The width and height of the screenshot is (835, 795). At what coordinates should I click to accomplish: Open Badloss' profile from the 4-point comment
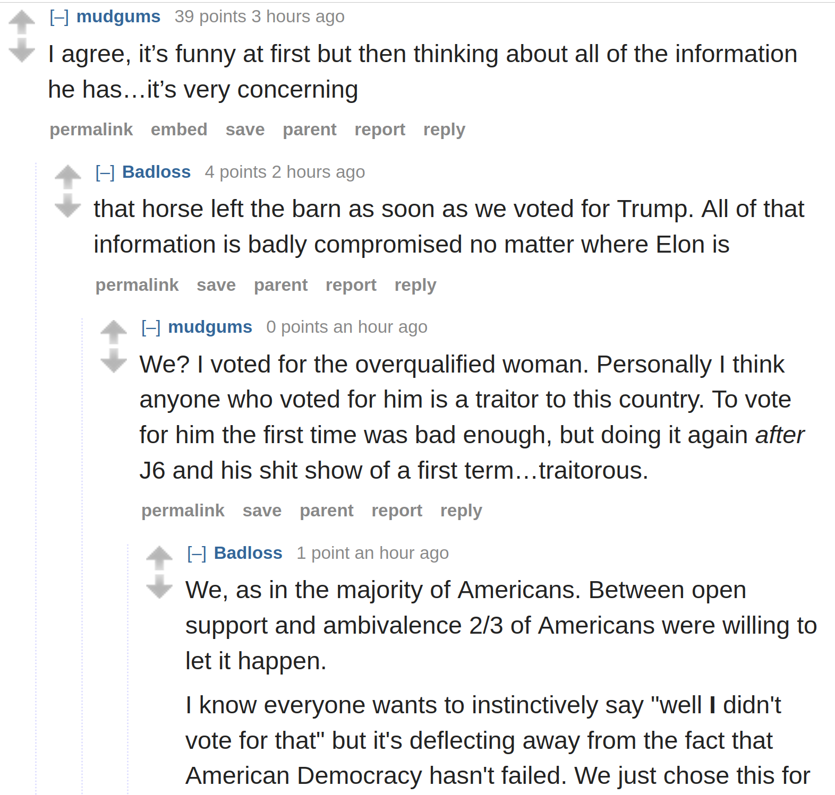pos(156,172)
